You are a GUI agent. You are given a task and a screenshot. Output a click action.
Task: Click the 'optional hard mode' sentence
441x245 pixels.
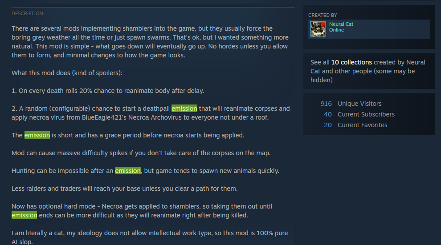click(142, 211)
